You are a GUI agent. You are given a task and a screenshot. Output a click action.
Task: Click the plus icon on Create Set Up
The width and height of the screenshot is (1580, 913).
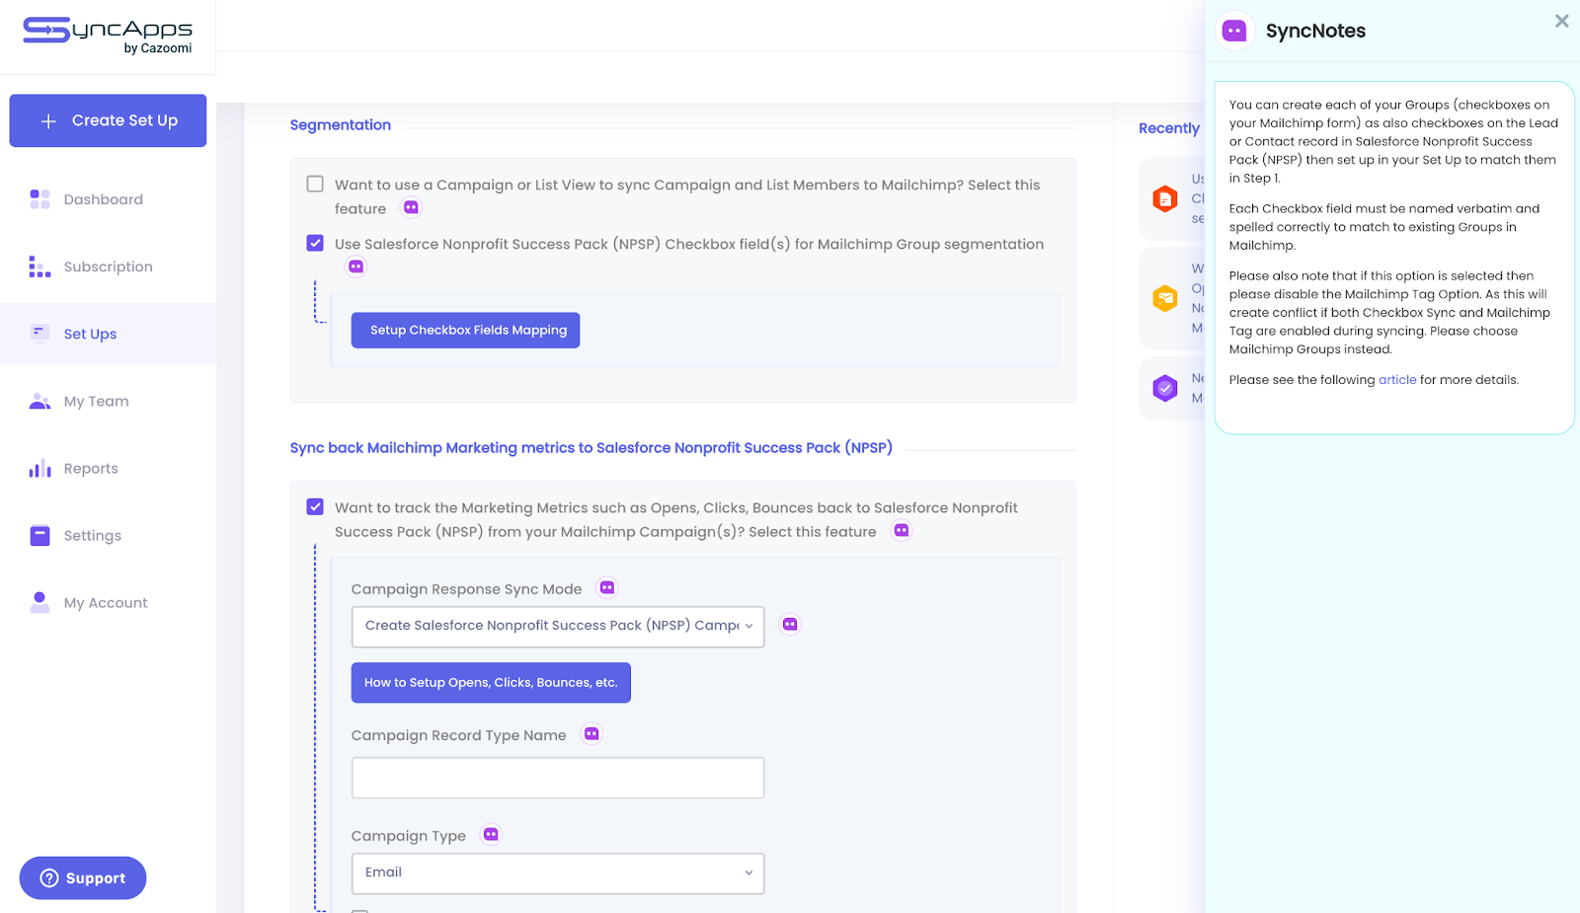[x=48, y=120]
